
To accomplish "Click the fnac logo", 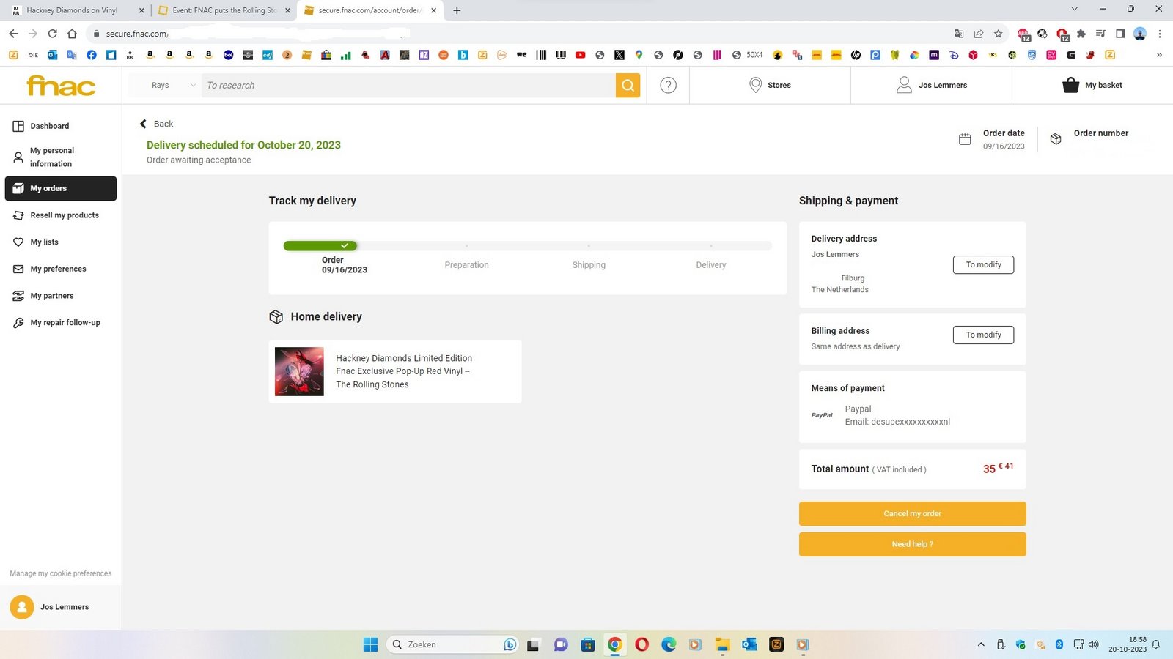I will point(61,86).
